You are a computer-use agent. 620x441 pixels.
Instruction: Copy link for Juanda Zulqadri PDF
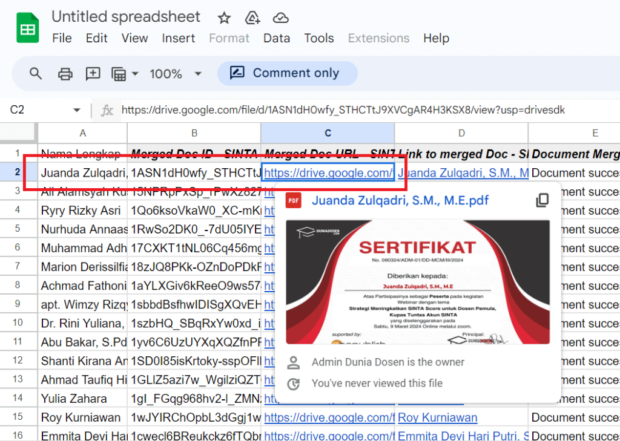coord(542,200)
